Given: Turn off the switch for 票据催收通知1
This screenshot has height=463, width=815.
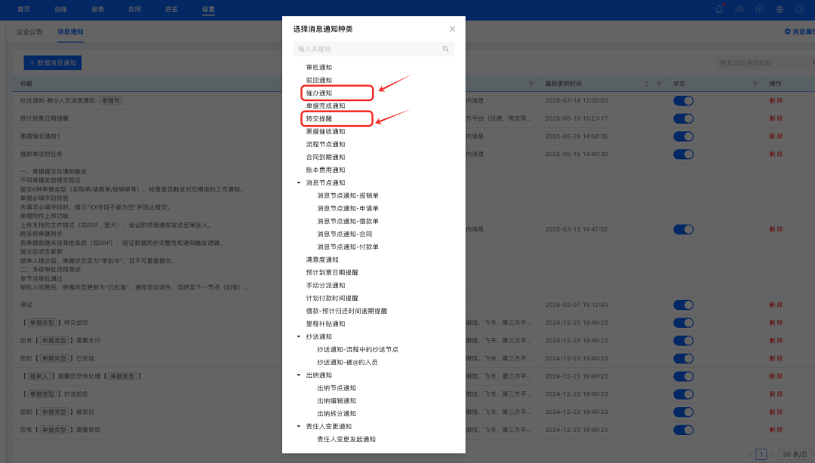Looking at the screenshot, I should (683, 136).
